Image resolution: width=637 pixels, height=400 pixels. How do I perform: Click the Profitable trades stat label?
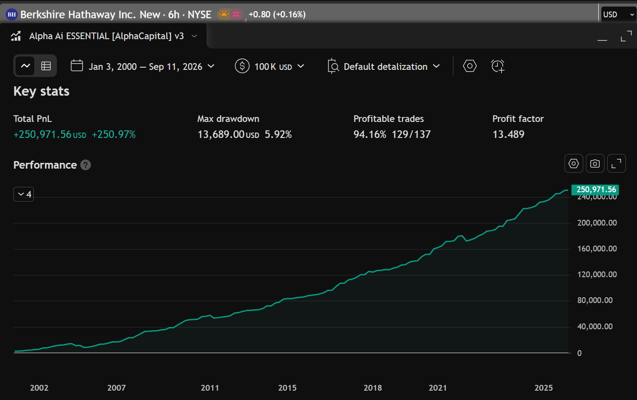(x=389, y=119)
